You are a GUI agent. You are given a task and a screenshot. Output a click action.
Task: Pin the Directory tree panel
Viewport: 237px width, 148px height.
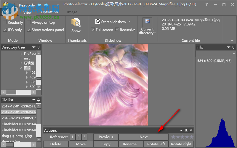39,47
